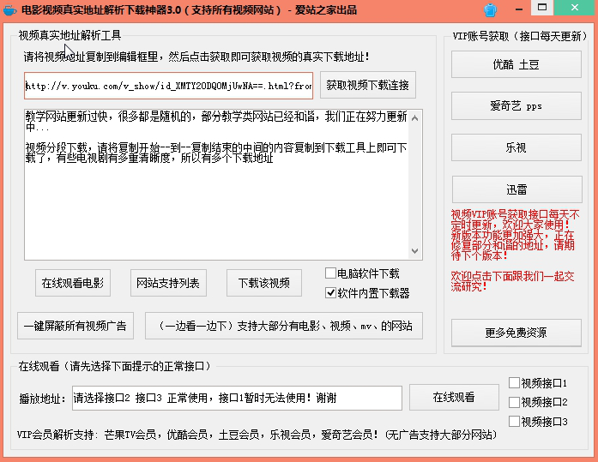Click the video URL input field
This screenshot has width=598, height=462.
tap(168, 86)
